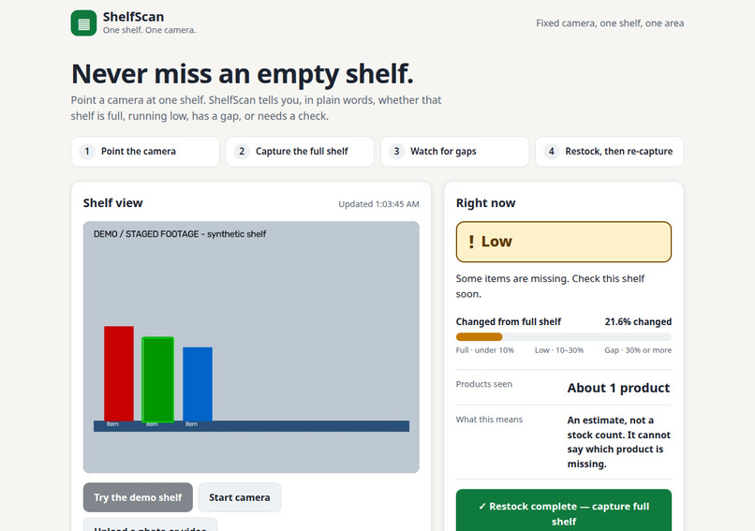Click the blue item in shelf view

pyautogui.click(x=198, y=384)
